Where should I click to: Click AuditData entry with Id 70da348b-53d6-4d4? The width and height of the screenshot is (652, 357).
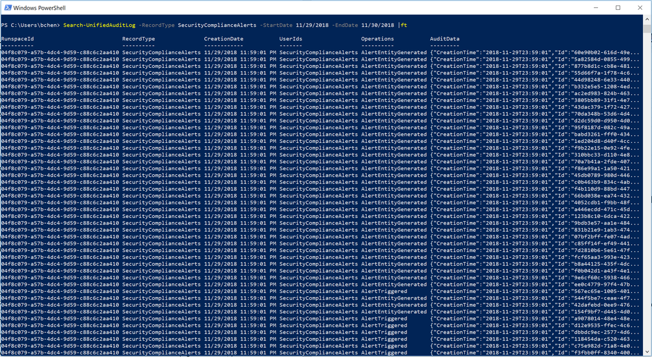pyautogui.click(x=535, y=114)
